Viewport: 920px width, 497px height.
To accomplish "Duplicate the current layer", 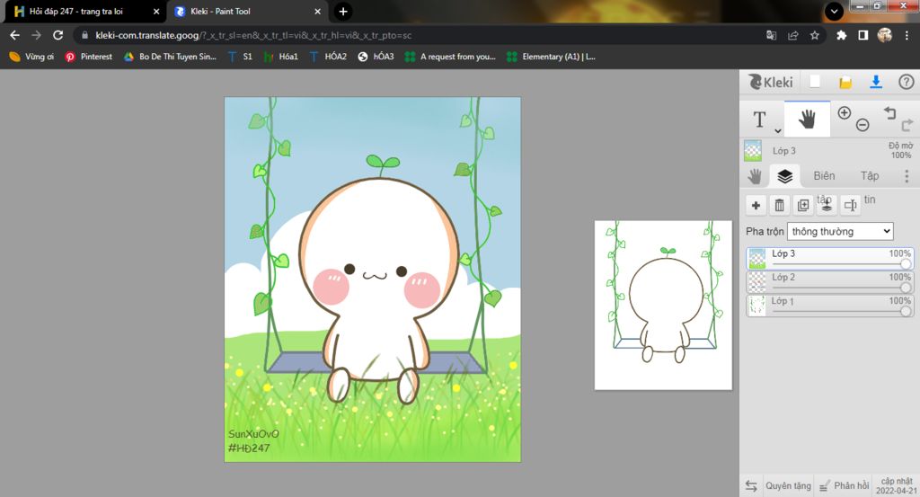I will (802, 205).
